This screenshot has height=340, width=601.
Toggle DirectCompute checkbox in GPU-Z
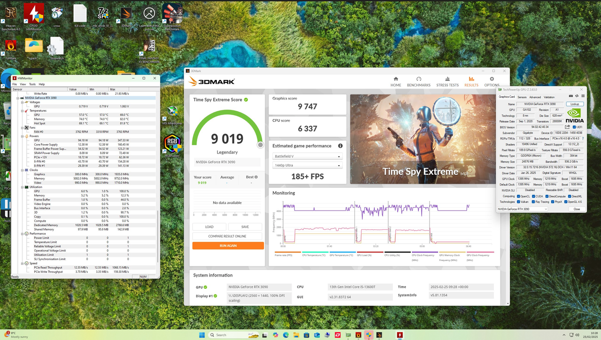[547, 196]
